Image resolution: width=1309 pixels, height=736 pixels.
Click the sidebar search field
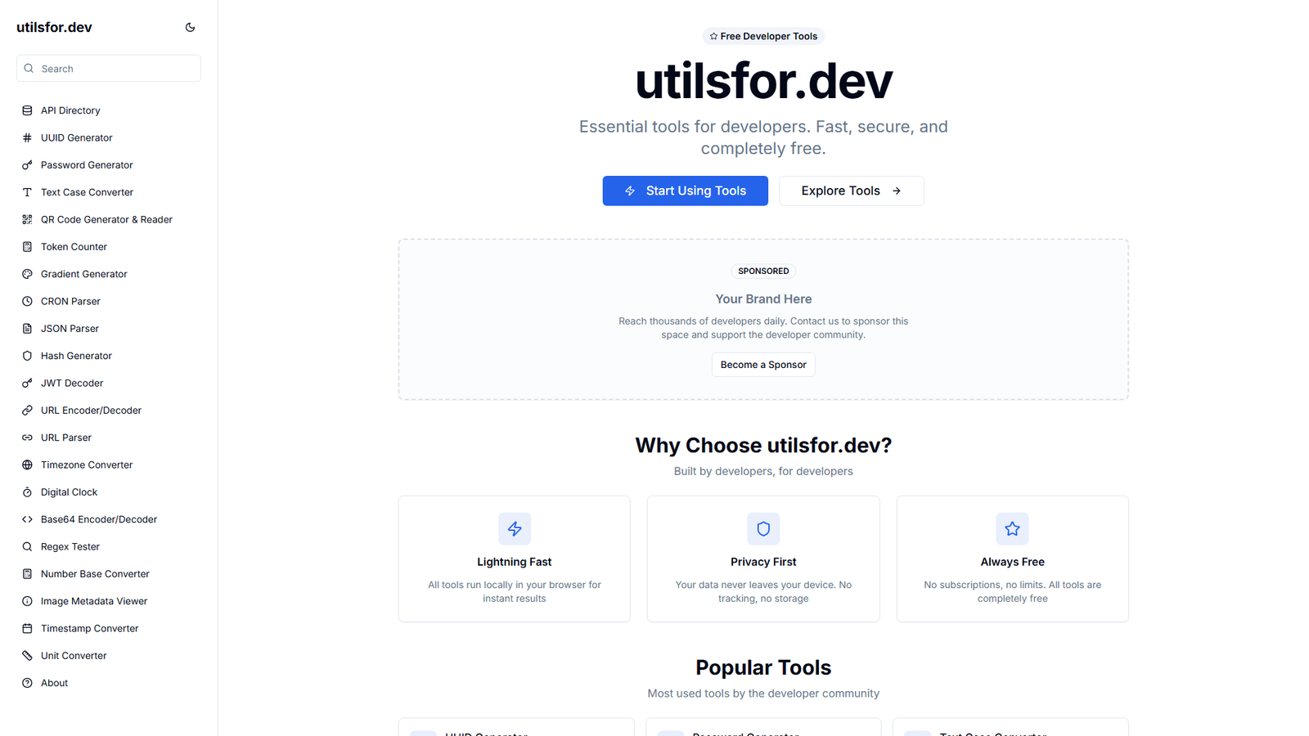(x=108, y=68)
